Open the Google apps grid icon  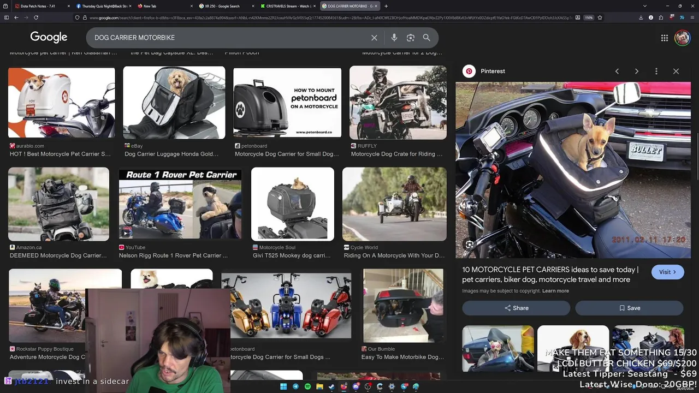665,38
